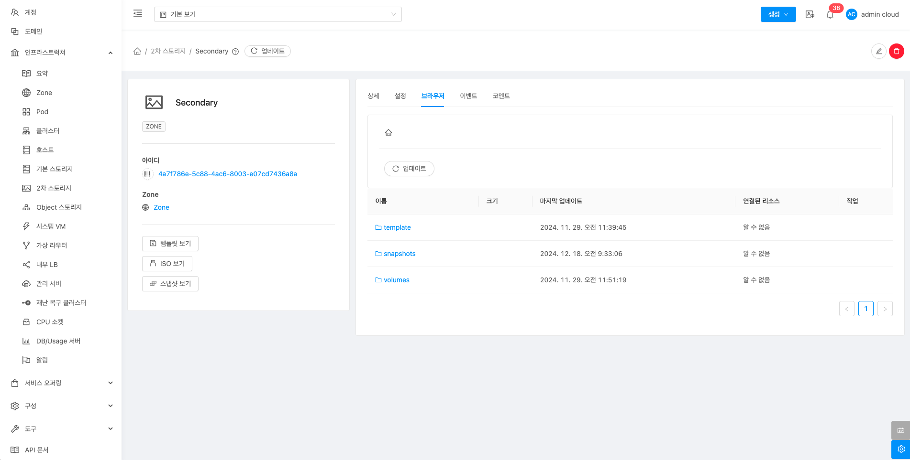Click the language translate icon

point(810,14)
